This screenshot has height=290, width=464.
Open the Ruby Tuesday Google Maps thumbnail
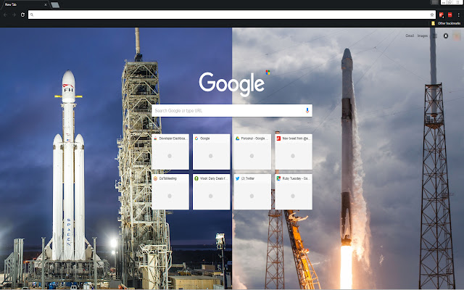[x=294, y=191]
